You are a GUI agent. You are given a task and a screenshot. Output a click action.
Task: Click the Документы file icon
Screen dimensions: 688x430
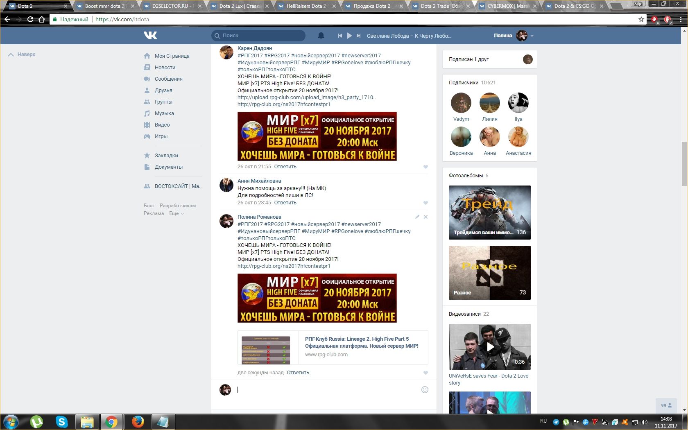tap(147, 167)
